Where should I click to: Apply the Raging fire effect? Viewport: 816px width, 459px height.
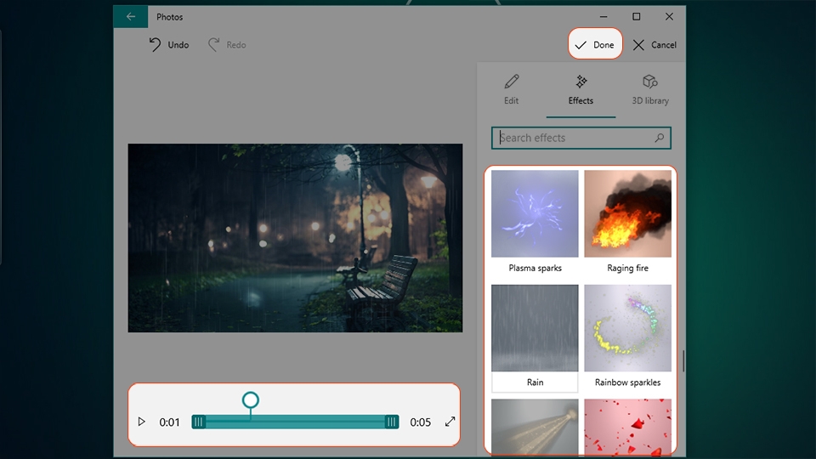(627, 222)
